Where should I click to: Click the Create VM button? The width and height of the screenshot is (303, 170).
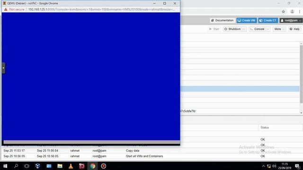(x=247, y=20)
